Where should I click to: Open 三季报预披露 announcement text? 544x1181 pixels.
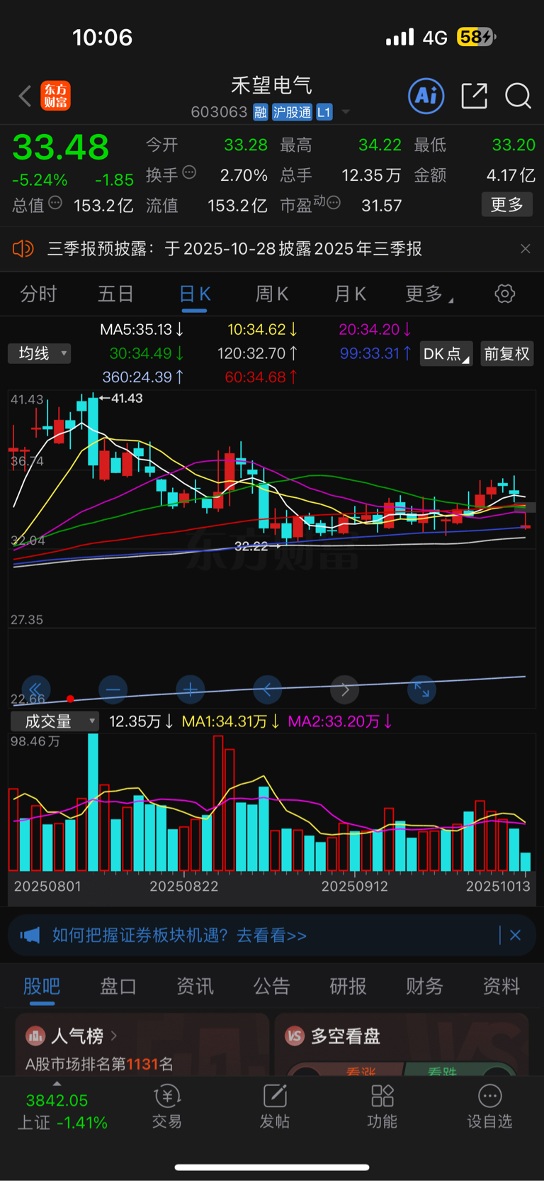tap(234, 249)
